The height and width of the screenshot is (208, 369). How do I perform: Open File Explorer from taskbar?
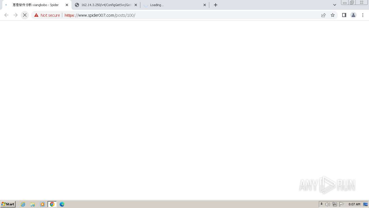pos(33,204)
